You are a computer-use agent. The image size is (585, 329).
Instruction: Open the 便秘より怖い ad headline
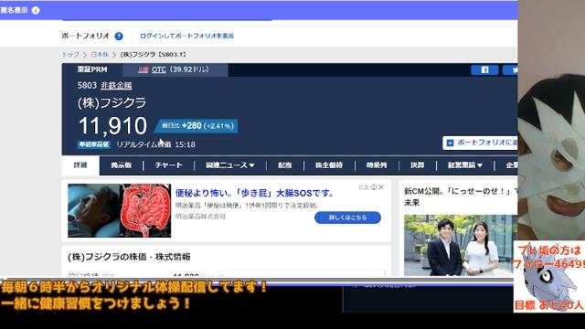point(254,193)
